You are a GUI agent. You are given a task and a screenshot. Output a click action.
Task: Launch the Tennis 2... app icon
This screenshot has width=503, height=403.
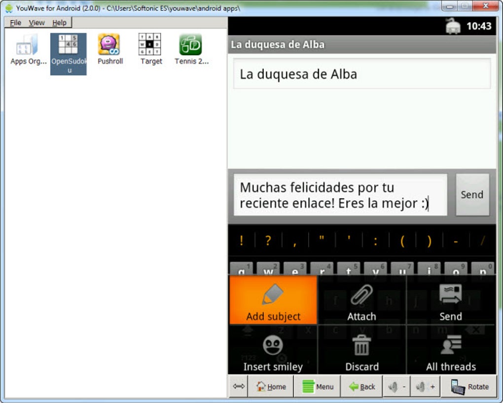(191, 49)
